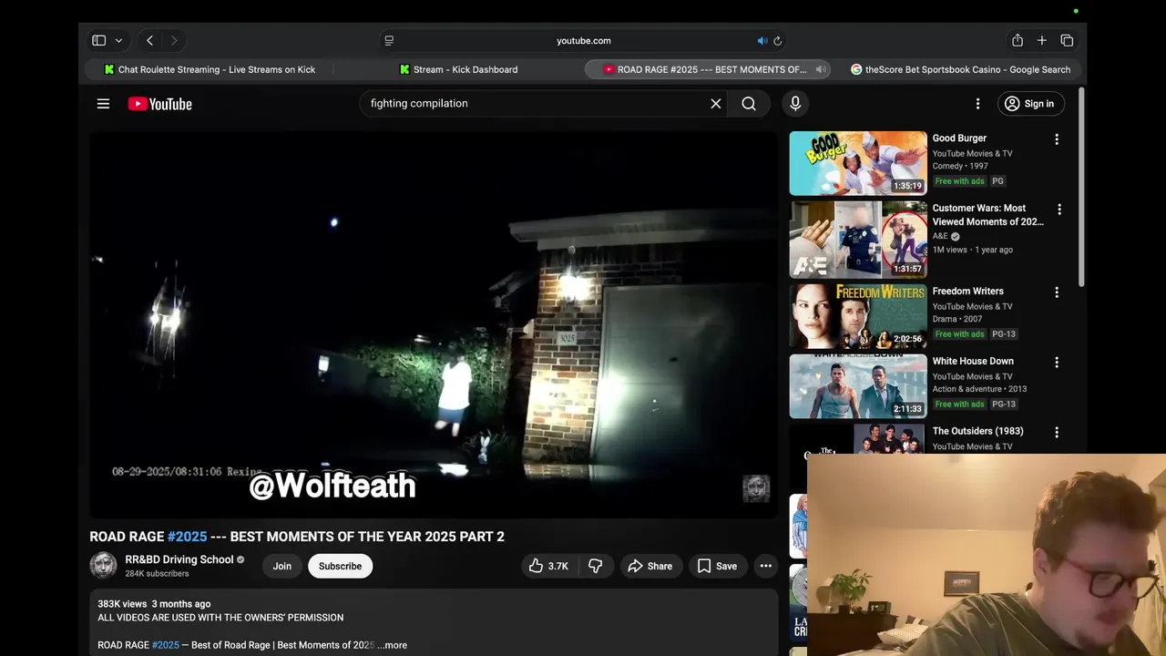Click the #2025 hashtag in video title
Screen dimensions: 1166x656
coord(187,537)
